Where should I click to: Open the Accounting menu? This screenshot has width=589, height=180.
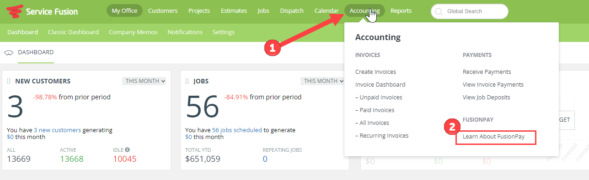(364, 11)
